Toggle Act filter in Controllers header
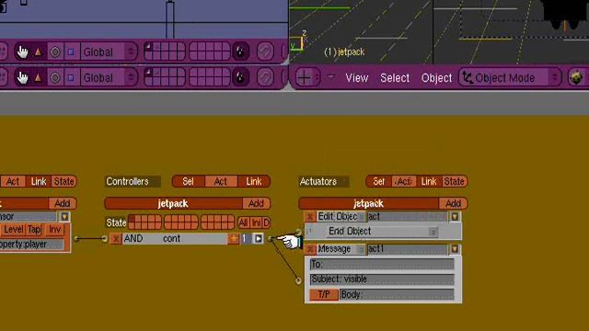The height and width of the screenshot is (331, 589). tap(221, 182)
